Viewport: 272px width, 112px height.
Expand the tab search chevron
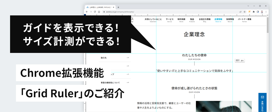coord(248,6)
